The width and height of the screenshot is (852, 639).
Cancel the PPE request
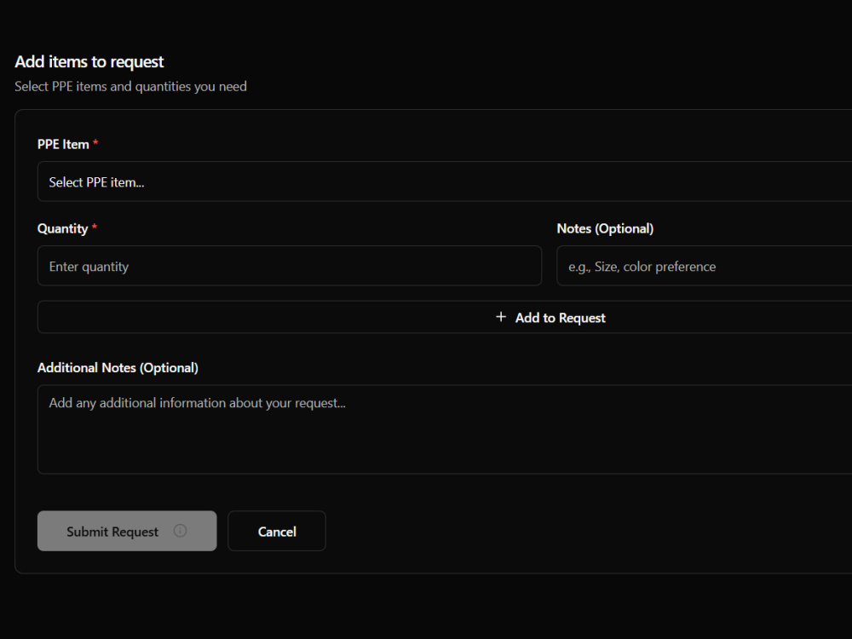coord(277,531)
